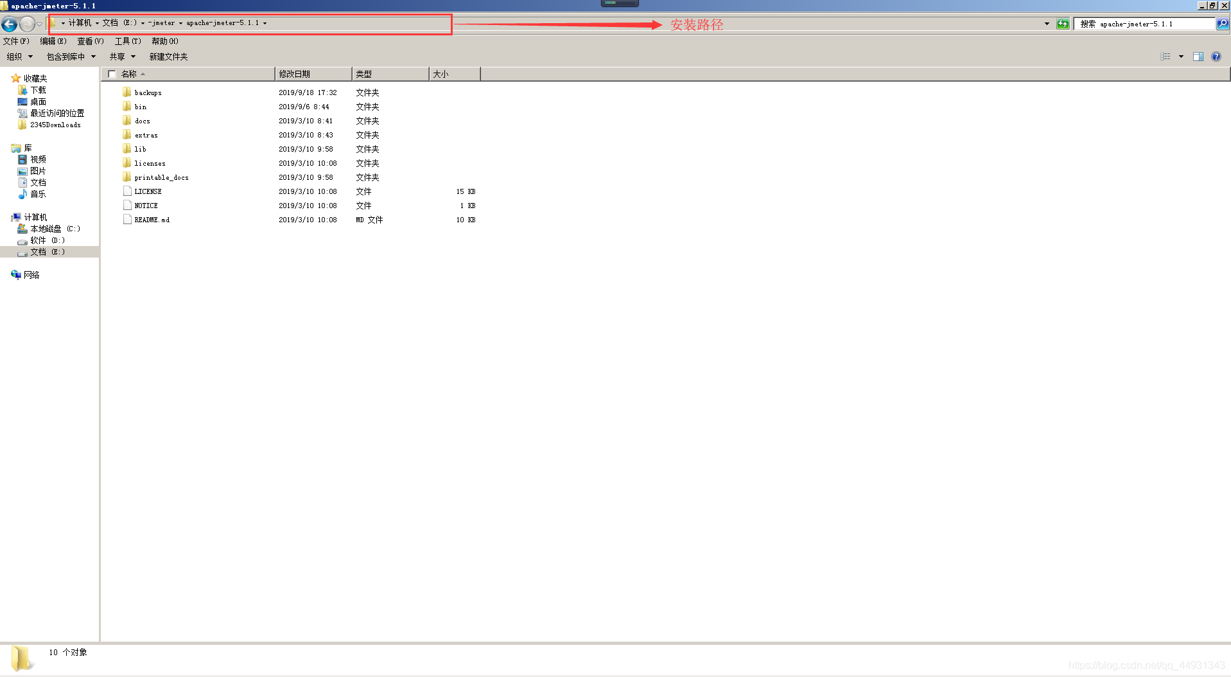Toggle the preview pane icon
1231x677 pixels.
(1198, 57)
